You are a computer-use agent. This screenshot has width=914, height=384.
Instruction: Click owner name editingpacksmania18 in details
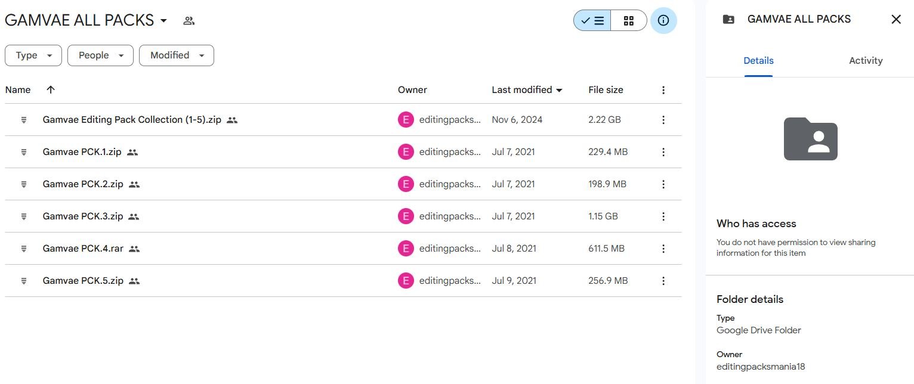coord(761,367)
